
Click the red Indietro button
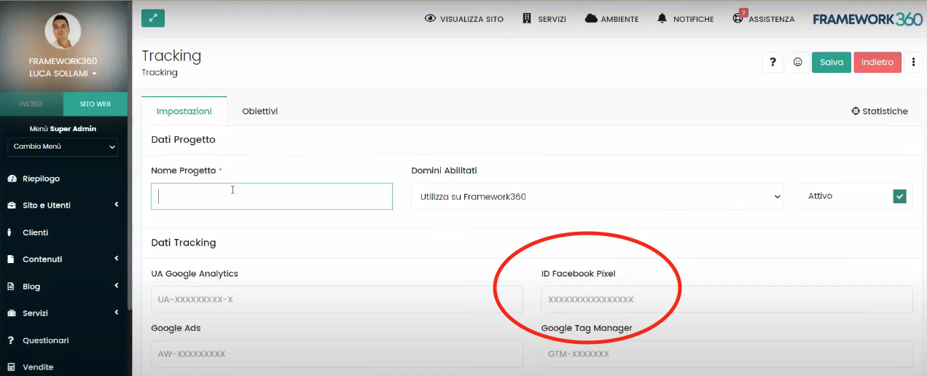[877, 63]
